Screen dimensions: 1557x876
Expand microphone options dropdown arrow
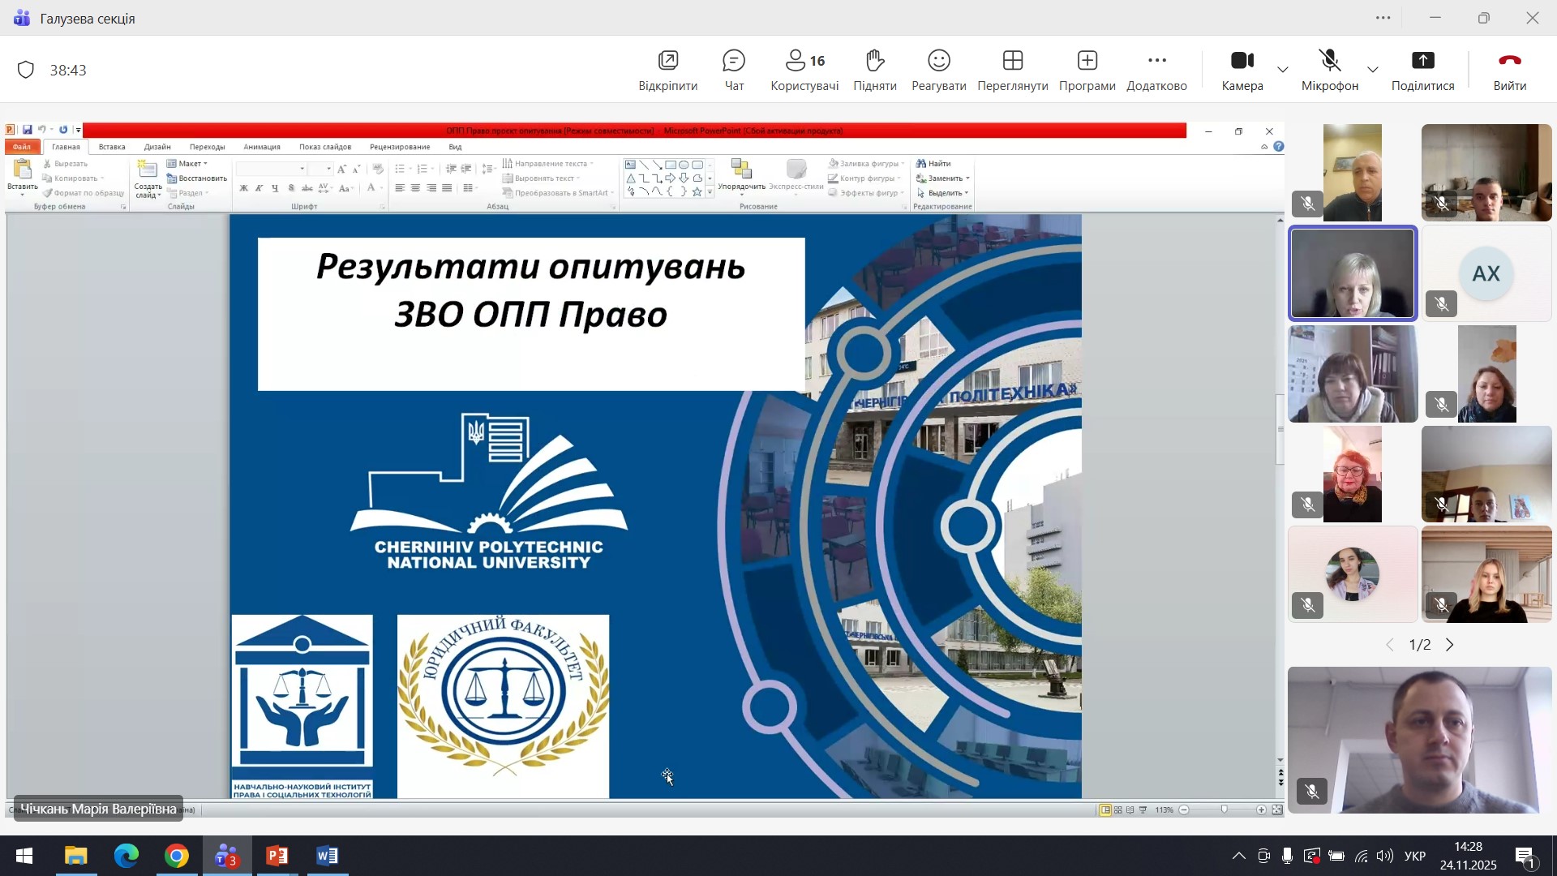[1373, 71]
